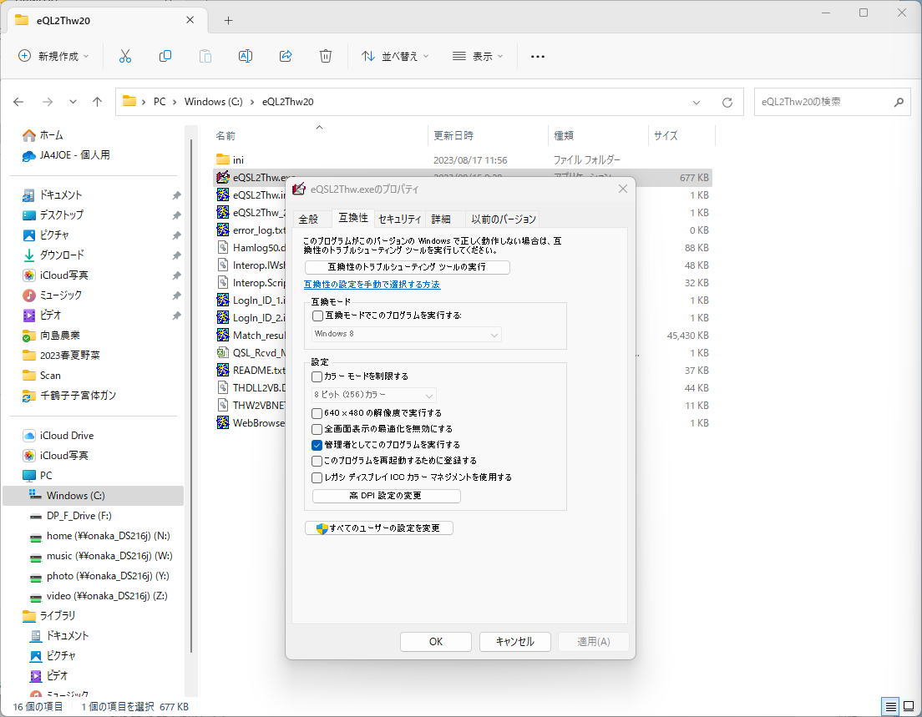This screenshot has width=922, height=717.
Task: Open the manual compatibility settings link
Action: 372,285
